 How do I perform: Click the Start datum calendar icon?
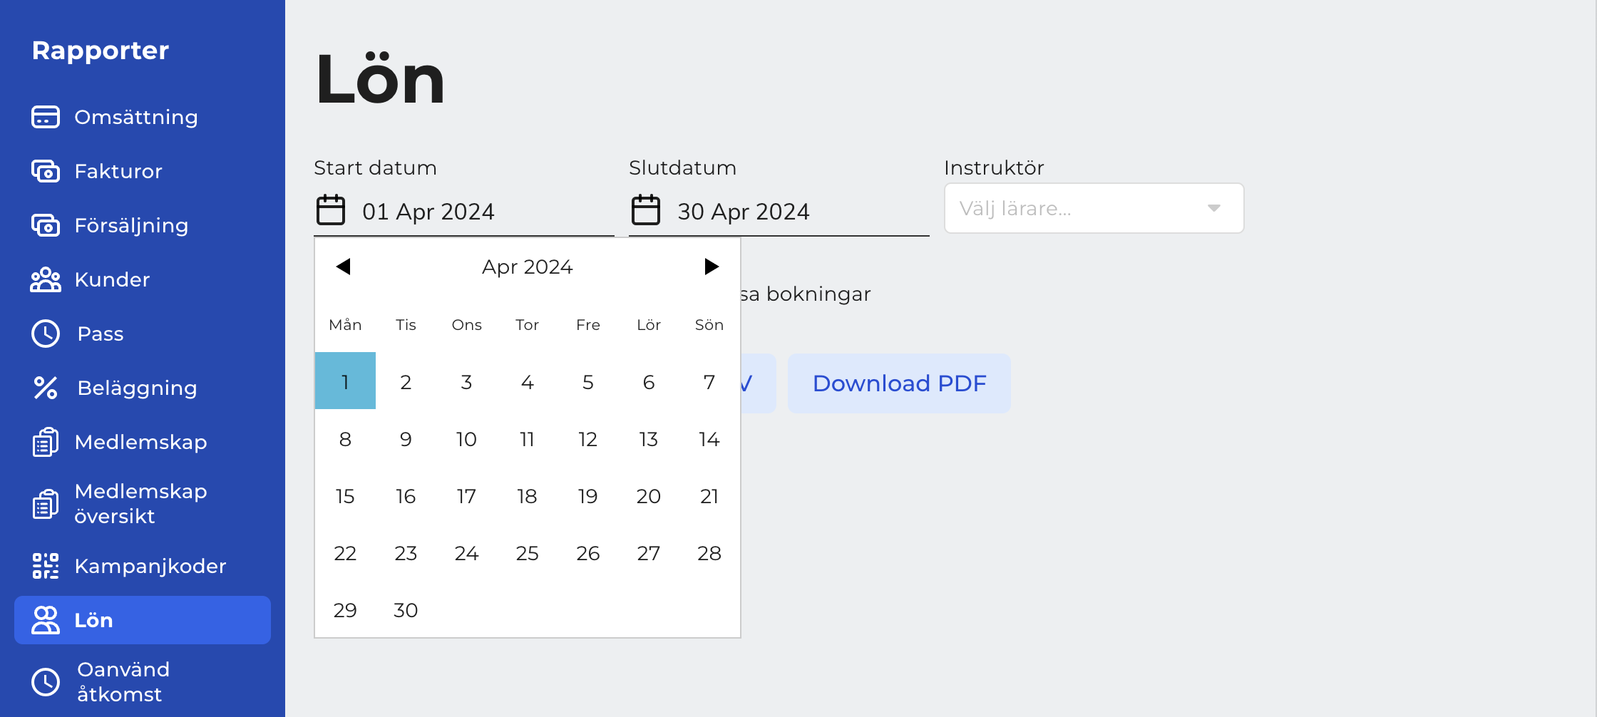[331, 210]
